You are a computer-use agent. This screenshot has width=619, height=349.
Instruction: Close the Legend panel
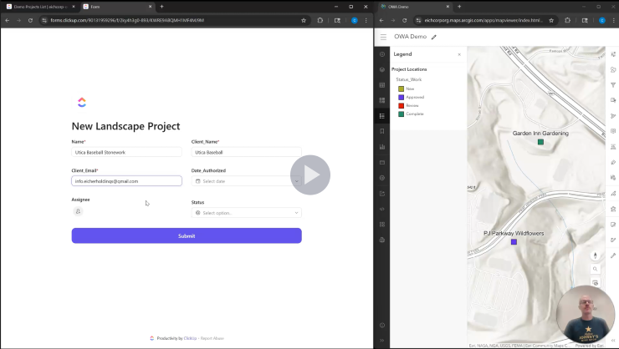tap(459, 54)
